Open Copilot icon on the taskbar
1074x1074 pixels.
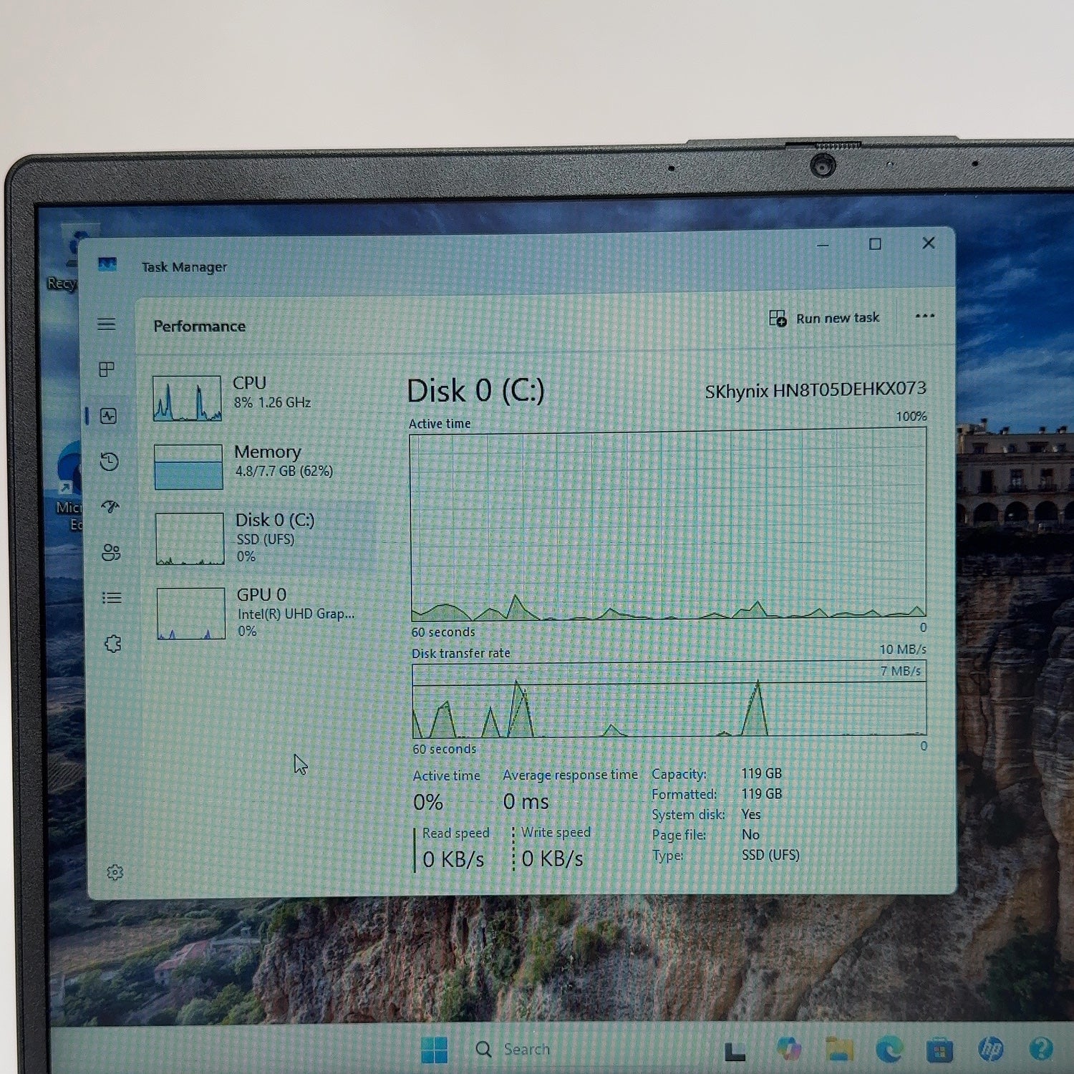pos(788,1049)
